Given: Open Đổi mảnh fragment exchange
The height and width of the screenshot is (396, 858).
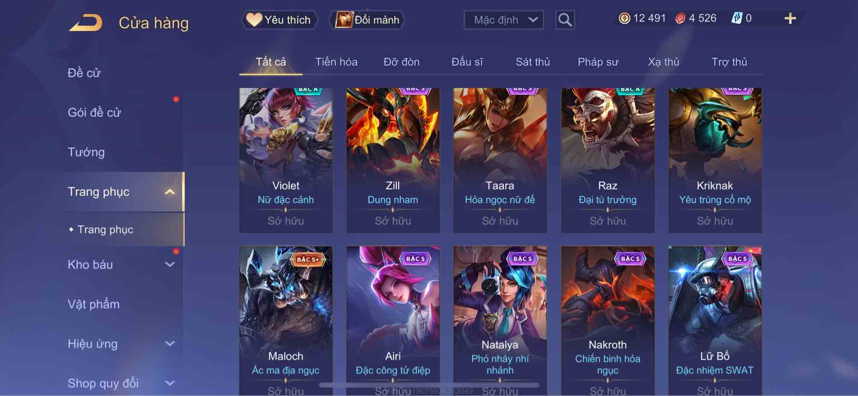Looking at the screenshot, I should click(x=368, y=20).
